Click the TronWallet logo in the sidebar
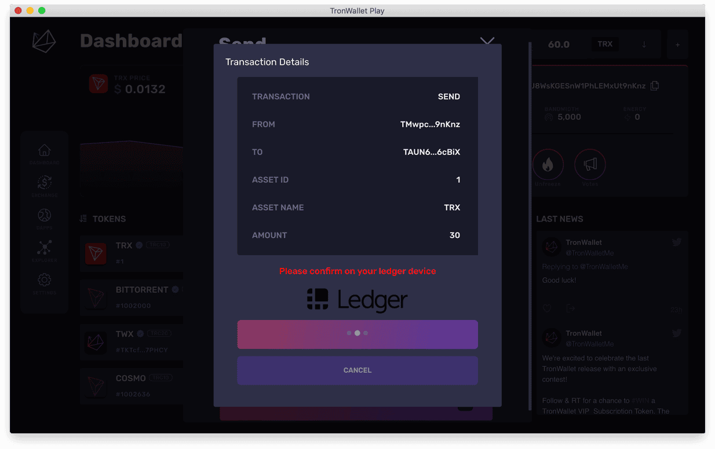 tap(44, 42)
